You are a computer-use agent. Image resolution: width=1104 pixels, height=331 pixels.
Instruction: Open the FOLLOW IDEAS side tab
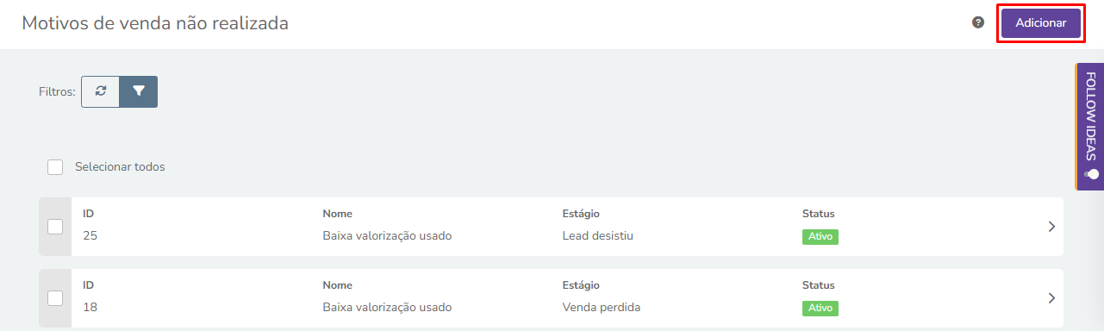click(x=1089, y=126)
